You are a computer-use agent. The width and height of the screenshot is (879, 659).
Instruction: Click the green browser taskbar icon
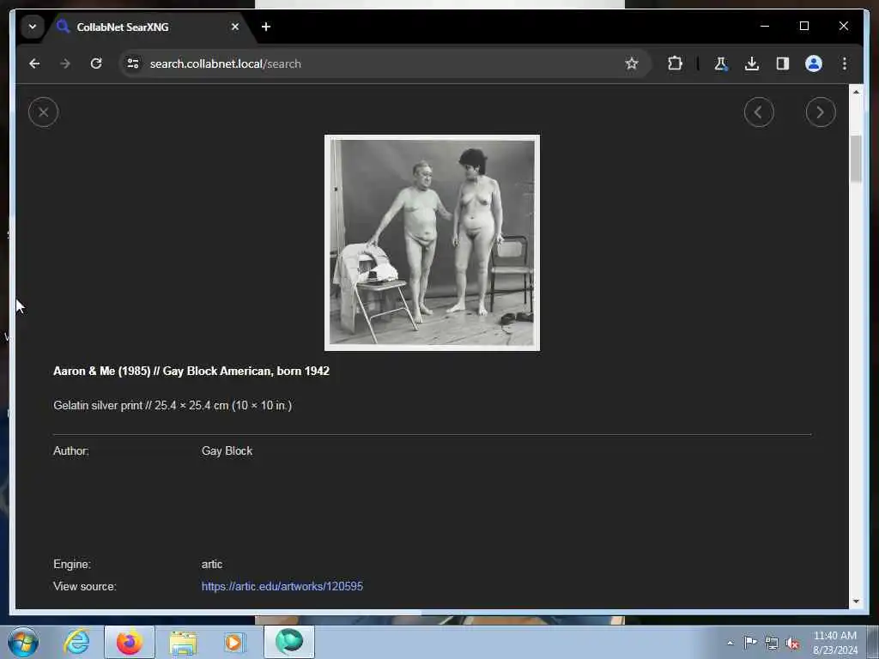coord(289,642)
